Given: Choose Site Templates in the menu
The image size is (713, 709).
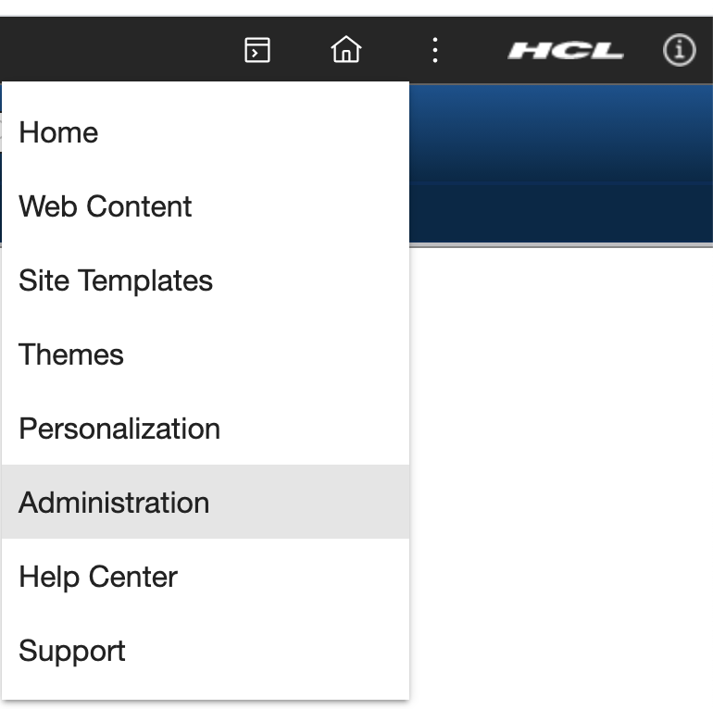Looking at the screenshot, I should [x=116, y=280].
